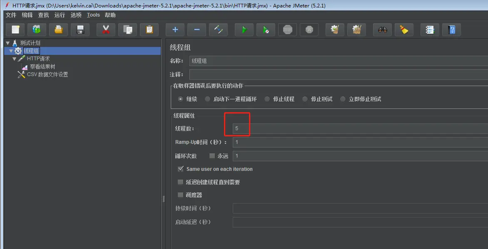Click Start no pauses icon
This screenshot has width=488, height=249.
click(266, 30)
